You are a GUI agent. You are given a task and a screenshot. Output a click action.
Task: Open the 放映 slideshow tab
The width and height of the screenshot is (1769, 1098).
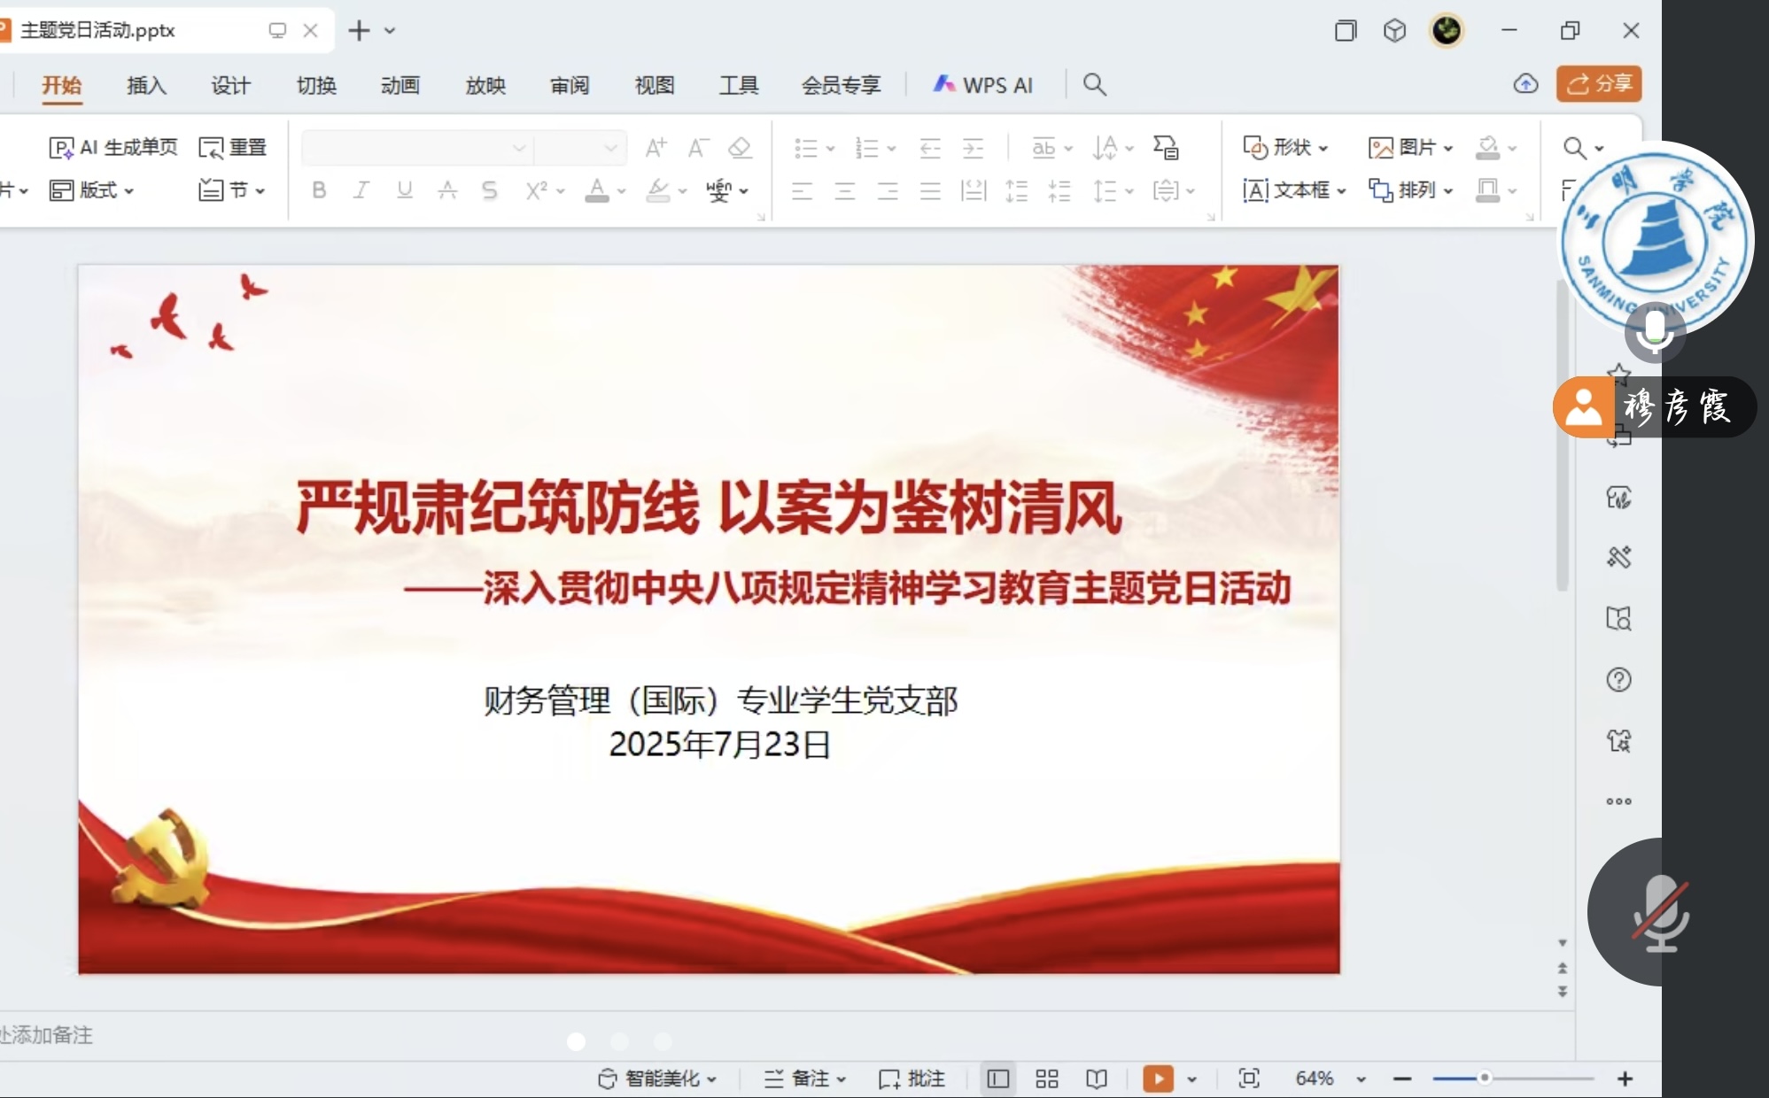(485, 85)
